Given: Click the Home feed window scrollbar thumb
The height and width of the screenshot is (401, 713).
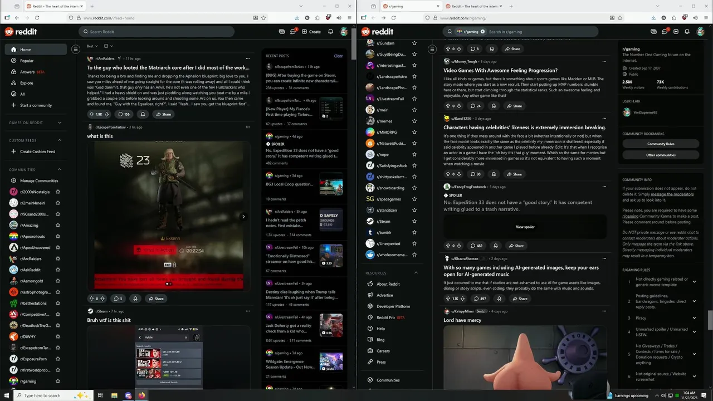Looking at the screenshot, I should (x=354, y=43).
